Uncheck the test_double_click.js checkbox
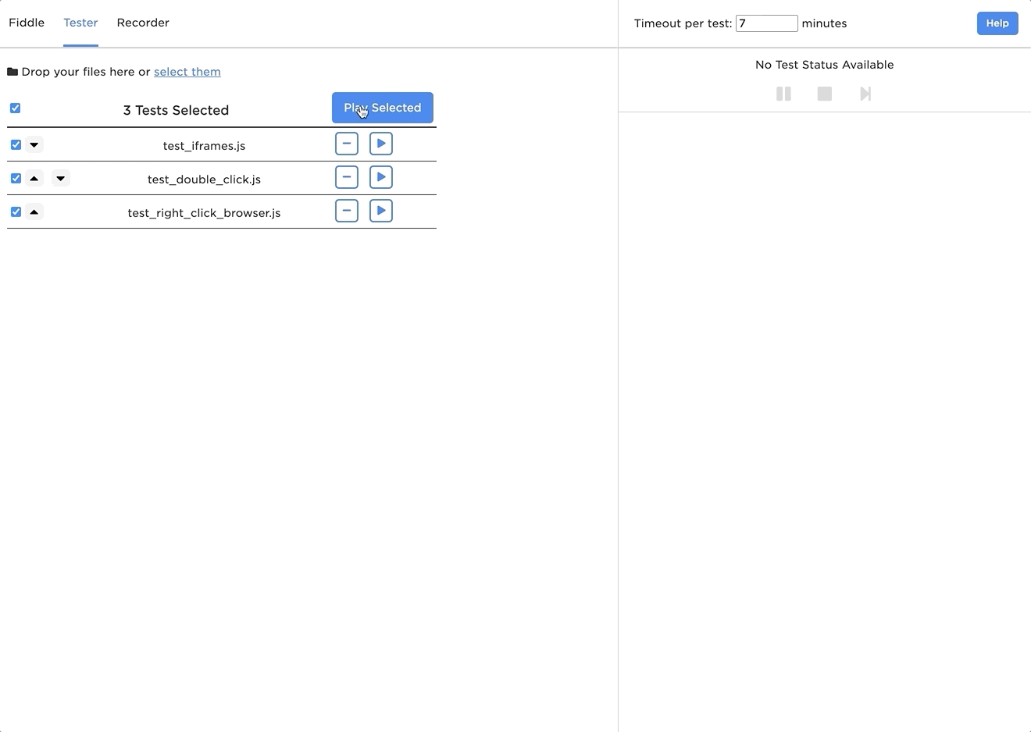1031x732 pixels. (x=16, y=178)
